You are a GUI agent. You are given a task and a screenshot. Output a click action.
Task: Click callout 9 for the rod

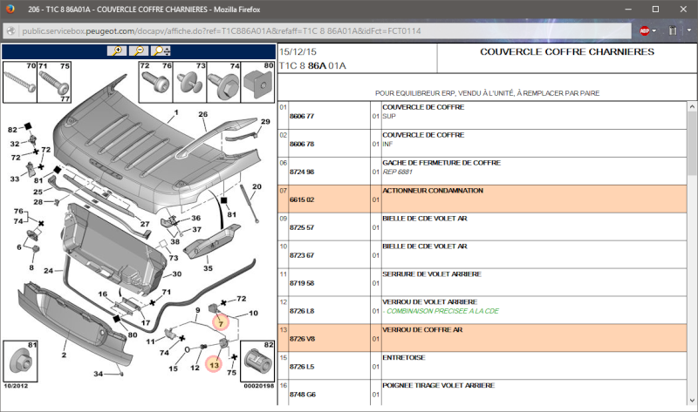[x=198, y=310]
